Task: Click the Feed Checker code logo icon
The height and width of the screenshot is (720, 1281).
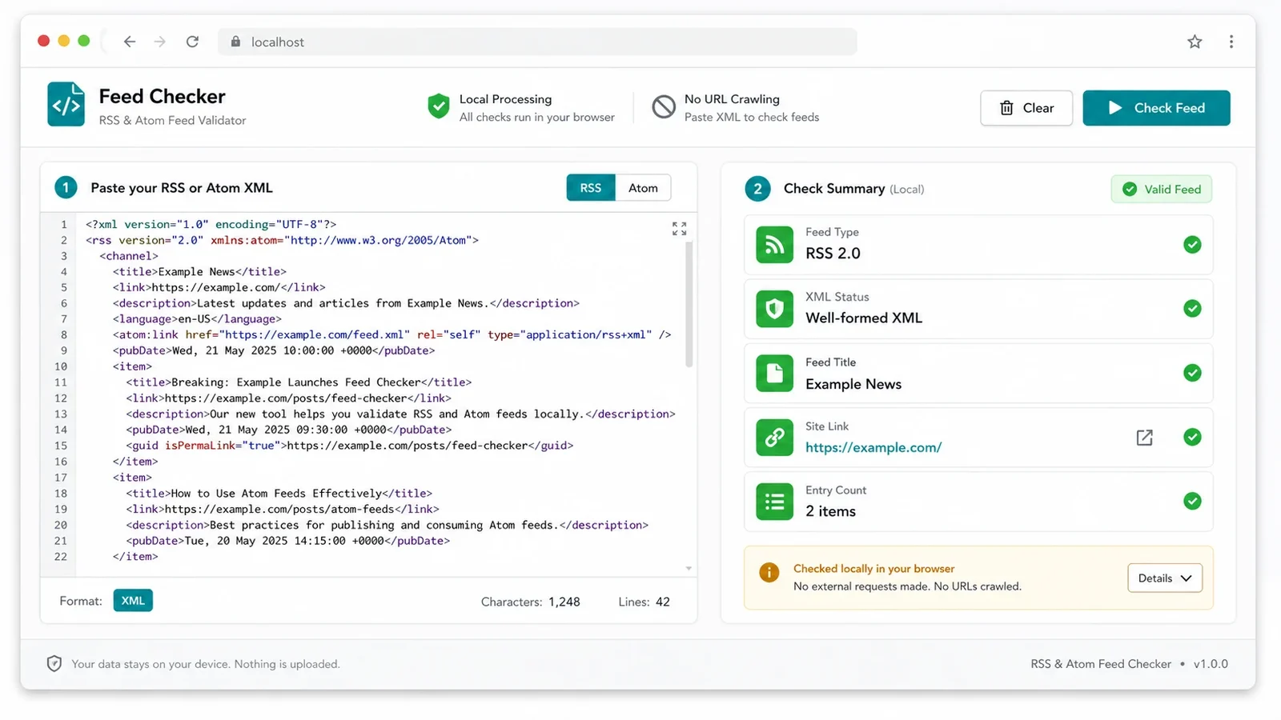Action: click(x=66, y=104)
